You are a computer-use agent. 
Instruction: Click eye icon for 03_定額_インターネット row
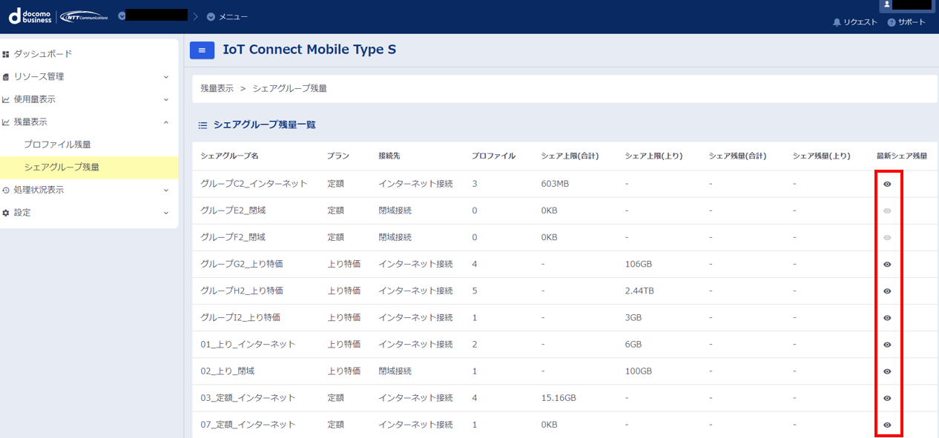pyautogui.click(x=887, y=398)
